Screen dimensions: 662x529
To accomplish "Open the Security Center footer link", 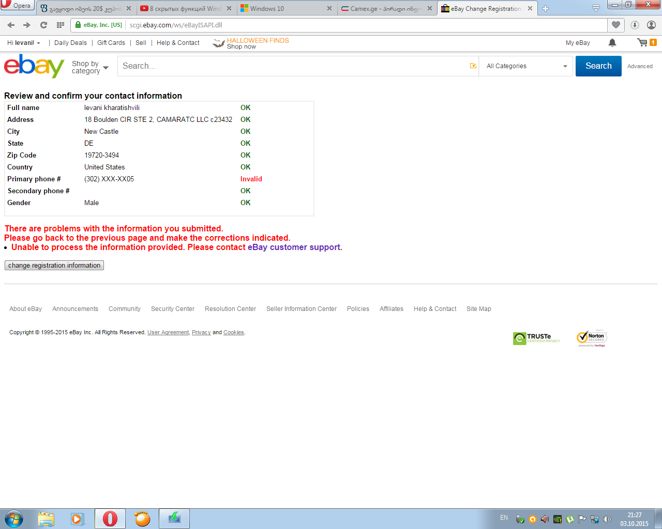I will point(173,309).
